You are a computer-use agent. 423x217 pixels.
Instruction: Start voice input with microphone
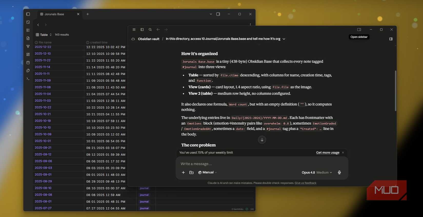pos(339,172)
